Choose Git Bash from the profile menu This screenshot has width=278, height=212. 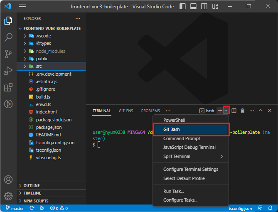[191, 129]
